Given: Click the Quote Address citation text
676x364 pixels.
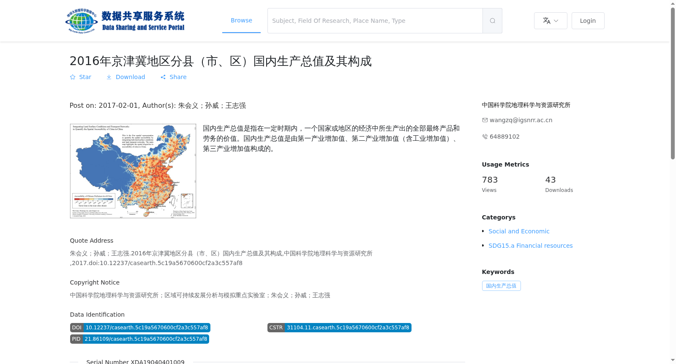Looking at the screenshot, I should pos(221,258).
